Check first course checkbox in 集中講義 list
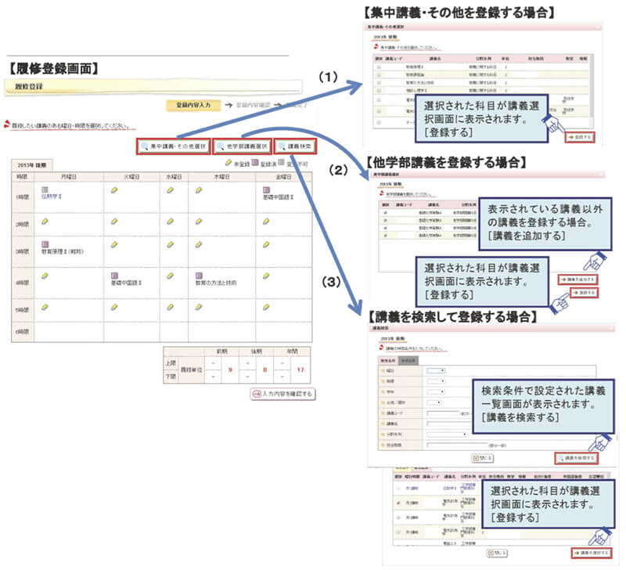The width and height of the screenshot is (626, 570). pyautogui.click(x=380, y=67)
